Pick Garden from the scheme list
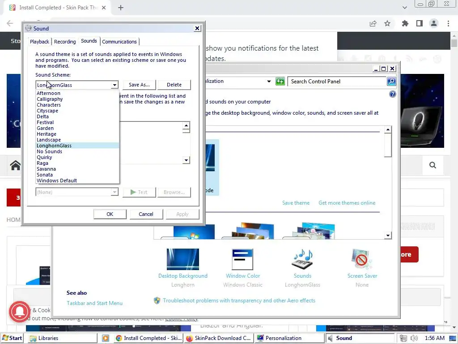Viewport: 458px width, 344px height. point(77,128)
